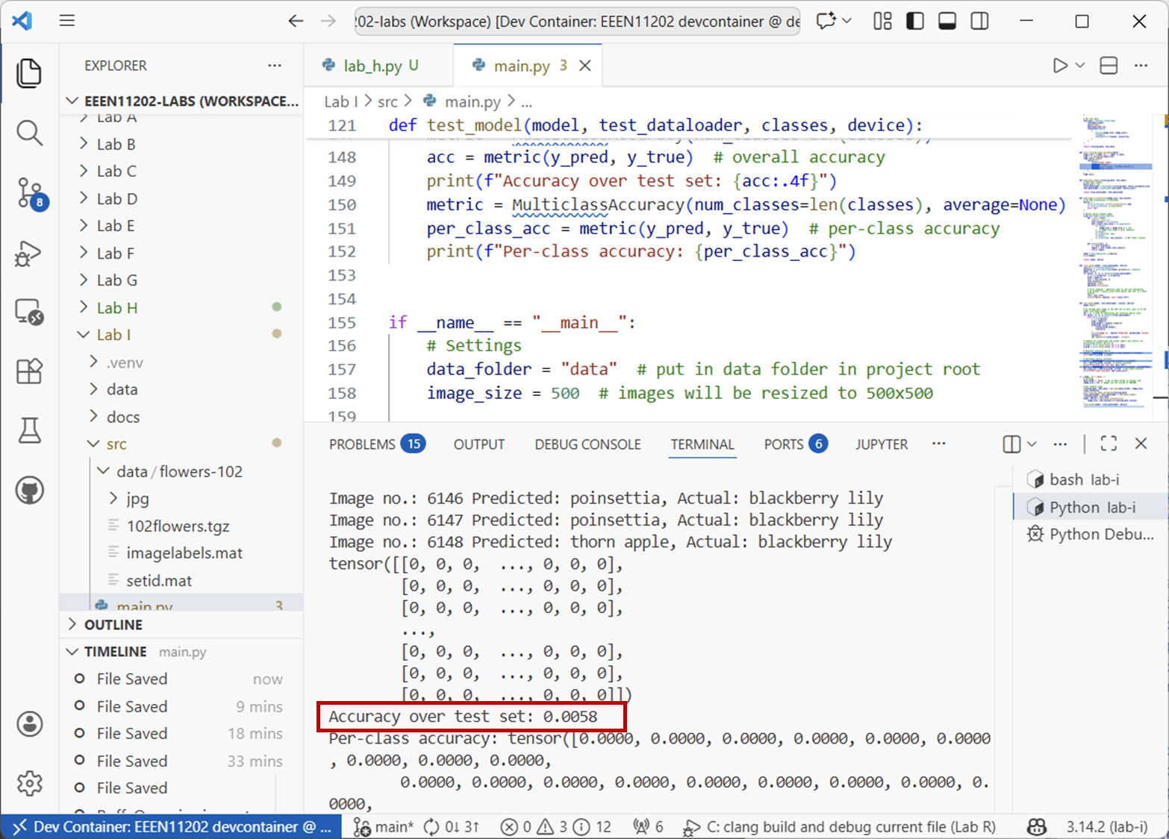Switch to the PROBLEMS tab
The width and height of the screenshot is (1169, 839).
pos(362,444)
